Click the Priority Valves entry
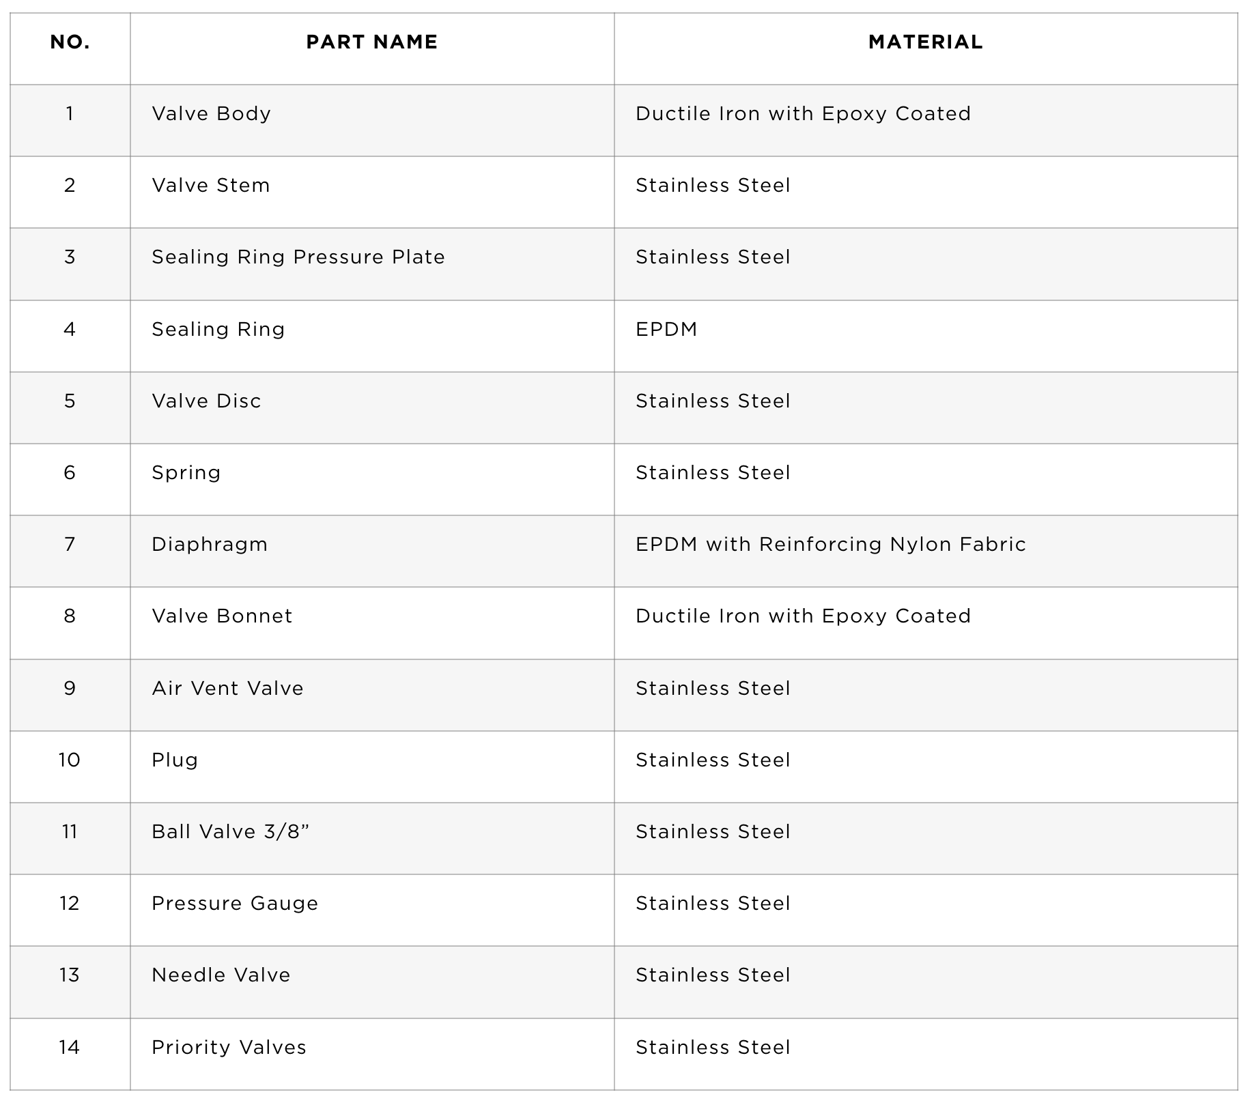The image size is (1248, 1103). coord(229,1048)
